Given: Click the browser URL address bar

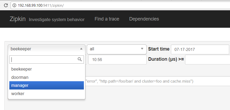Looking at the screenshot, I should point(120,5).
